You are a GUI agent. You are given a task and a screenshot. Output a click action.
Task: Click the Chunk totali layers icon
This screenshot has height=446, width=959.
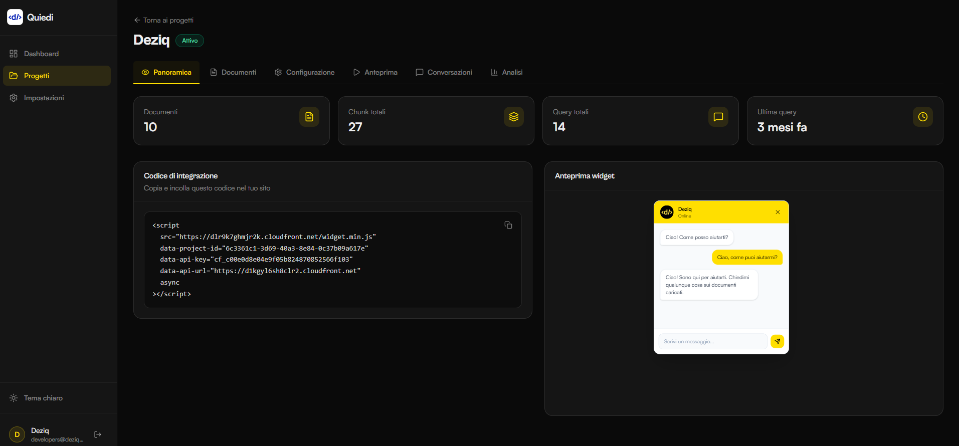point(514,117)
